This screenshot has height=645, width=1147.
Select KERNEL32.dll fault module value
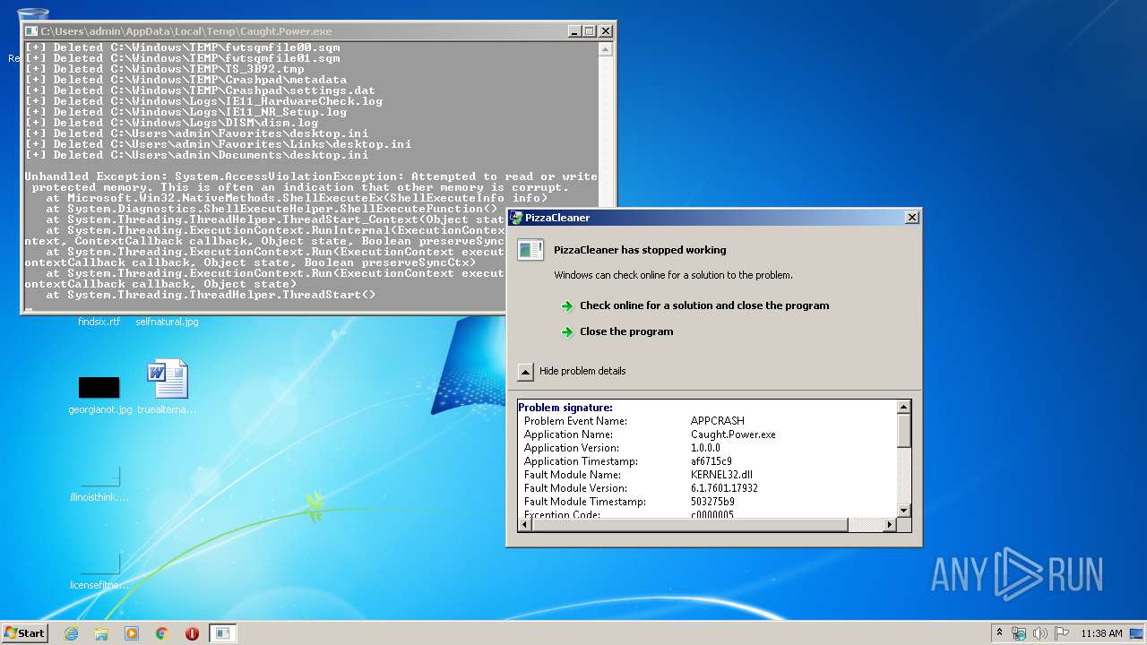pos(721,475)
